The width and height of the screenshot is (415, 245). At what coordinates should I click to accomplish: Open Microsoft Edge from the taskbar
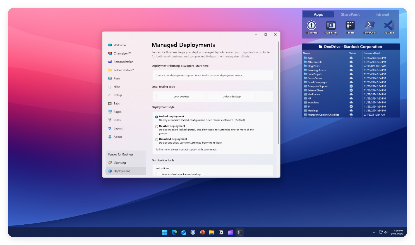[x=174, y=232]
